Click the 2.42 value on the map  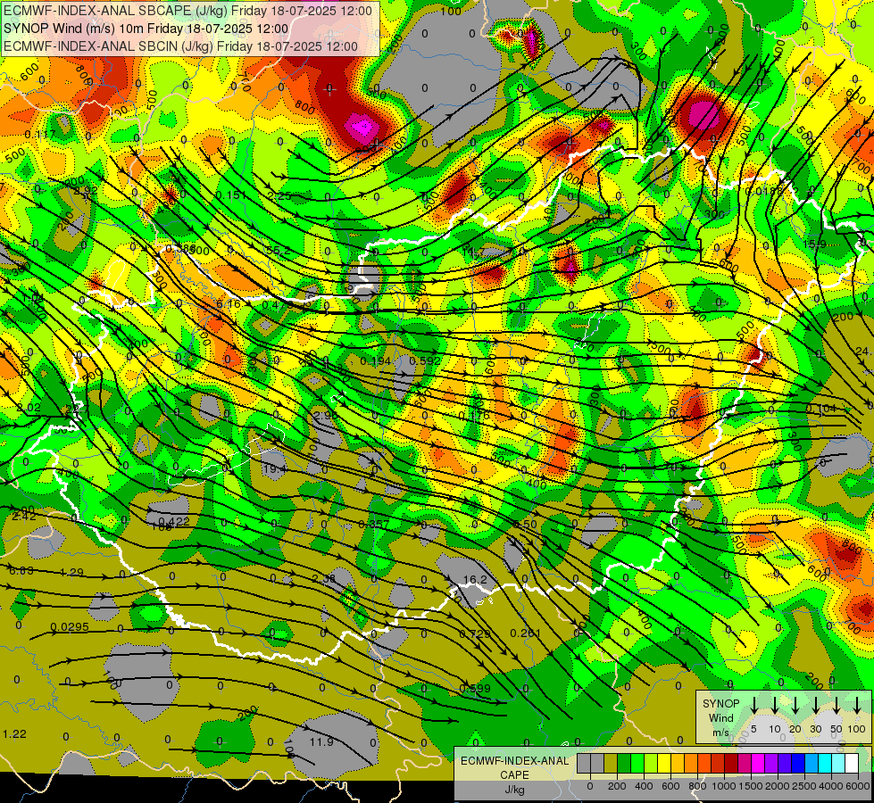coord(24,516)
